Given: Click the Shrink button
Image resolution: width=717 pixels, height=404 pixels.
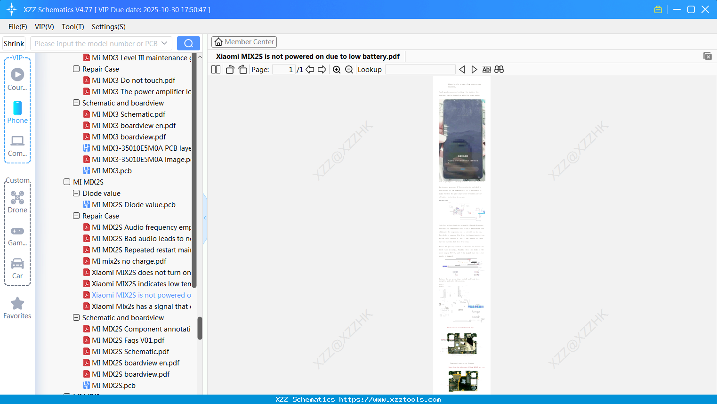Looking at the screenshot, I should point(14,43).
